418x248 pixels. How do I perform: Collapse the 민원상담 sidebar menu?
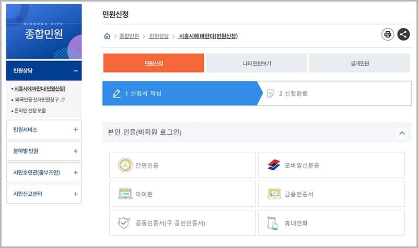click(75, 70)
